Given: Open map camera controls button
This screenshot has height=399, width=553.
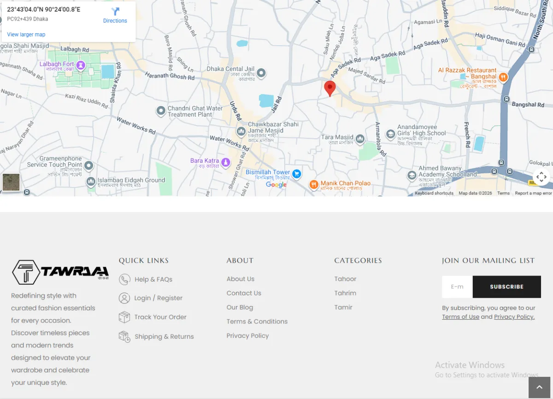Looking at the screenshot, I should tap(541, 177).
